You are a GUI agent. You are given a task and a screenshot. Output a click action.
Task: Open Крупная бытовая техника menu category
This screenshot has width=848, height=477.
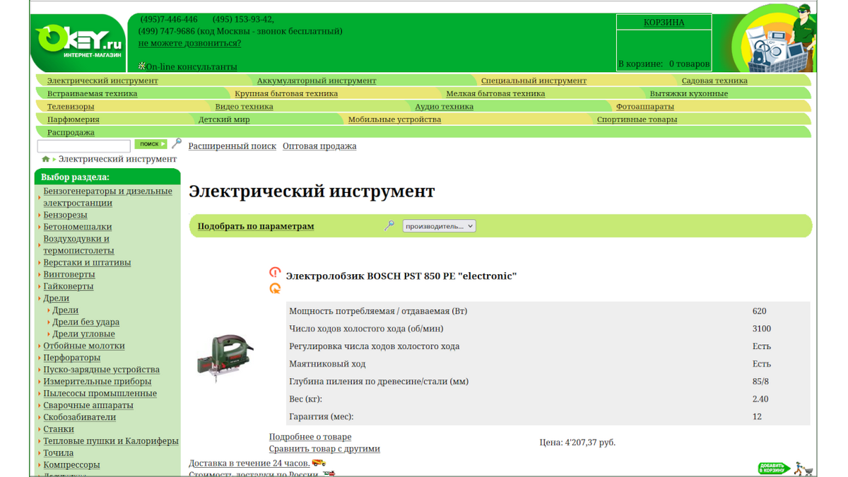click(x=286, y=93)
